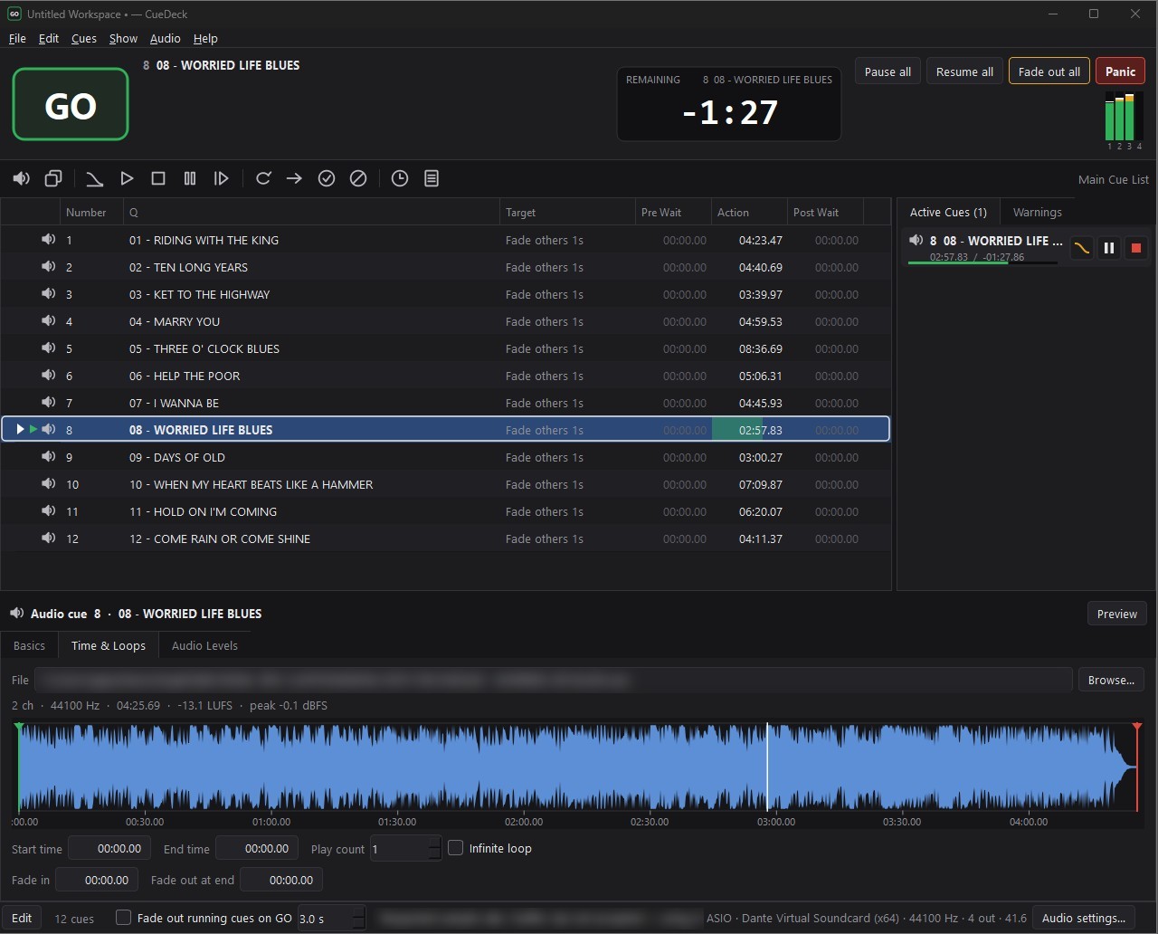The height and width of the screenshot is (934, 1158).
Task: Click the fade curve icon on active cue
Action: (x=1082, y=248)
